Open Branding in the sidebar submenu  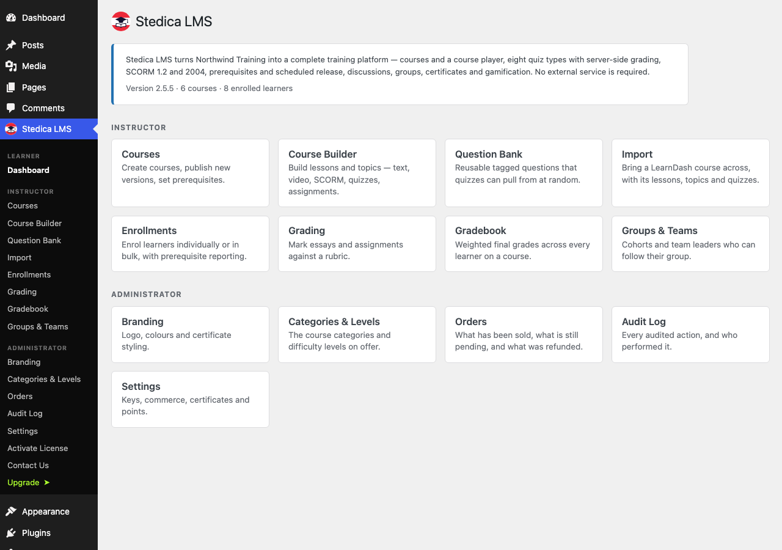point(24,362)
